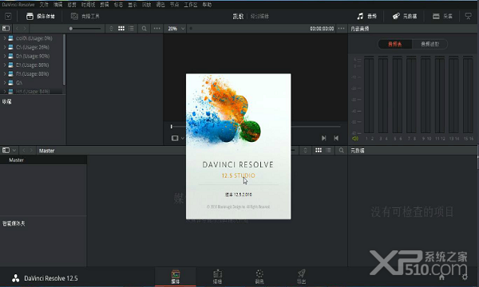Toggle the Metadata panel with the tag icon
Screen dimensions: 479x287
[405, 16]
